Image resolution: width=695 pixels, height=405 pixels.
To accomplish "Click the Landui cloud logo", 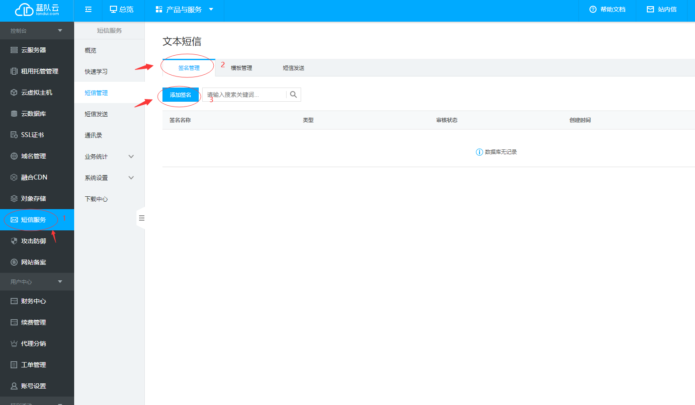I will click(x=37, y=10).
